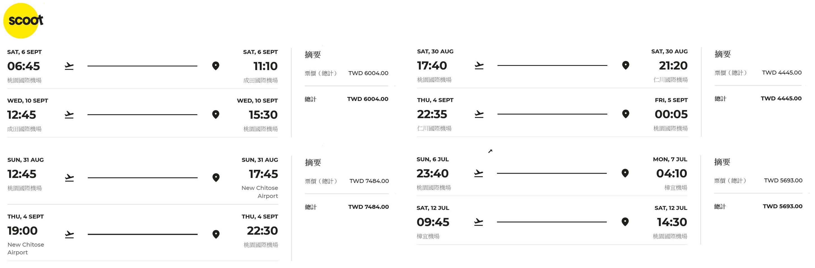Click the plane icon beside 19:00 departure
The width and height of the screenshot is (815, 268).
click(x=69, y=234)
